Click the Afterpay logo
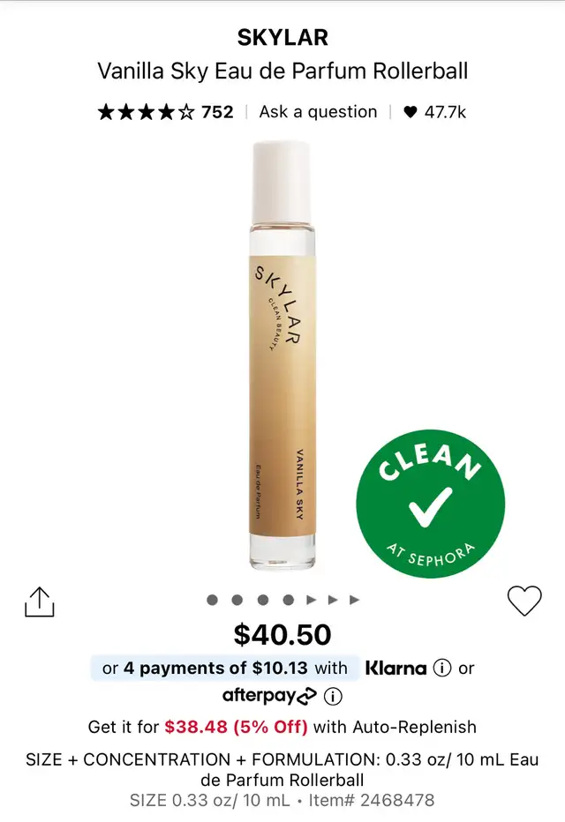Screen dimensions: 565x822 tap(269, 696)
